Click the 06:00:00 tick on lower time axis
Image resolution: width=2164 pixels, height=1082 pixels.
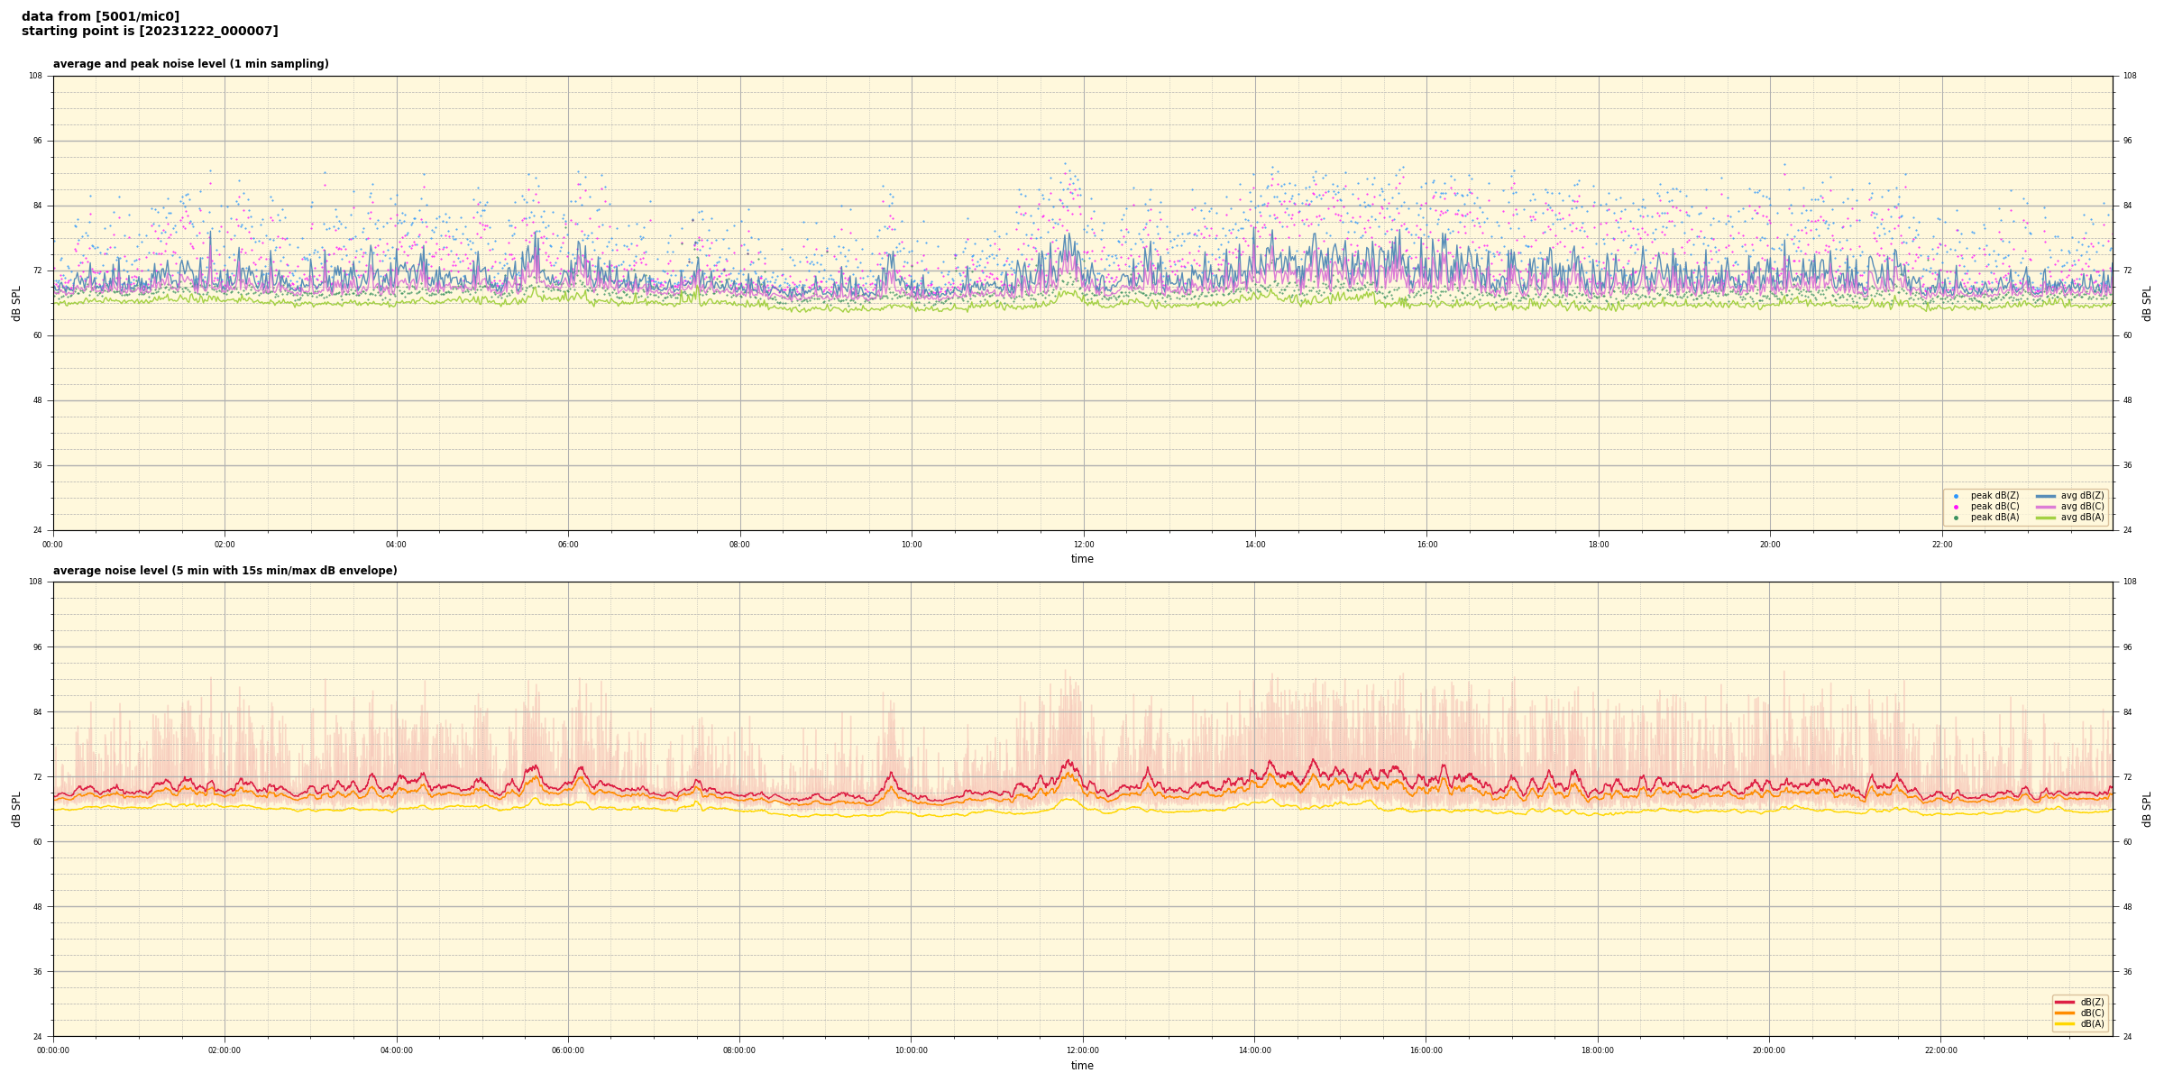pyautogui.click(x=568, y=1050)
